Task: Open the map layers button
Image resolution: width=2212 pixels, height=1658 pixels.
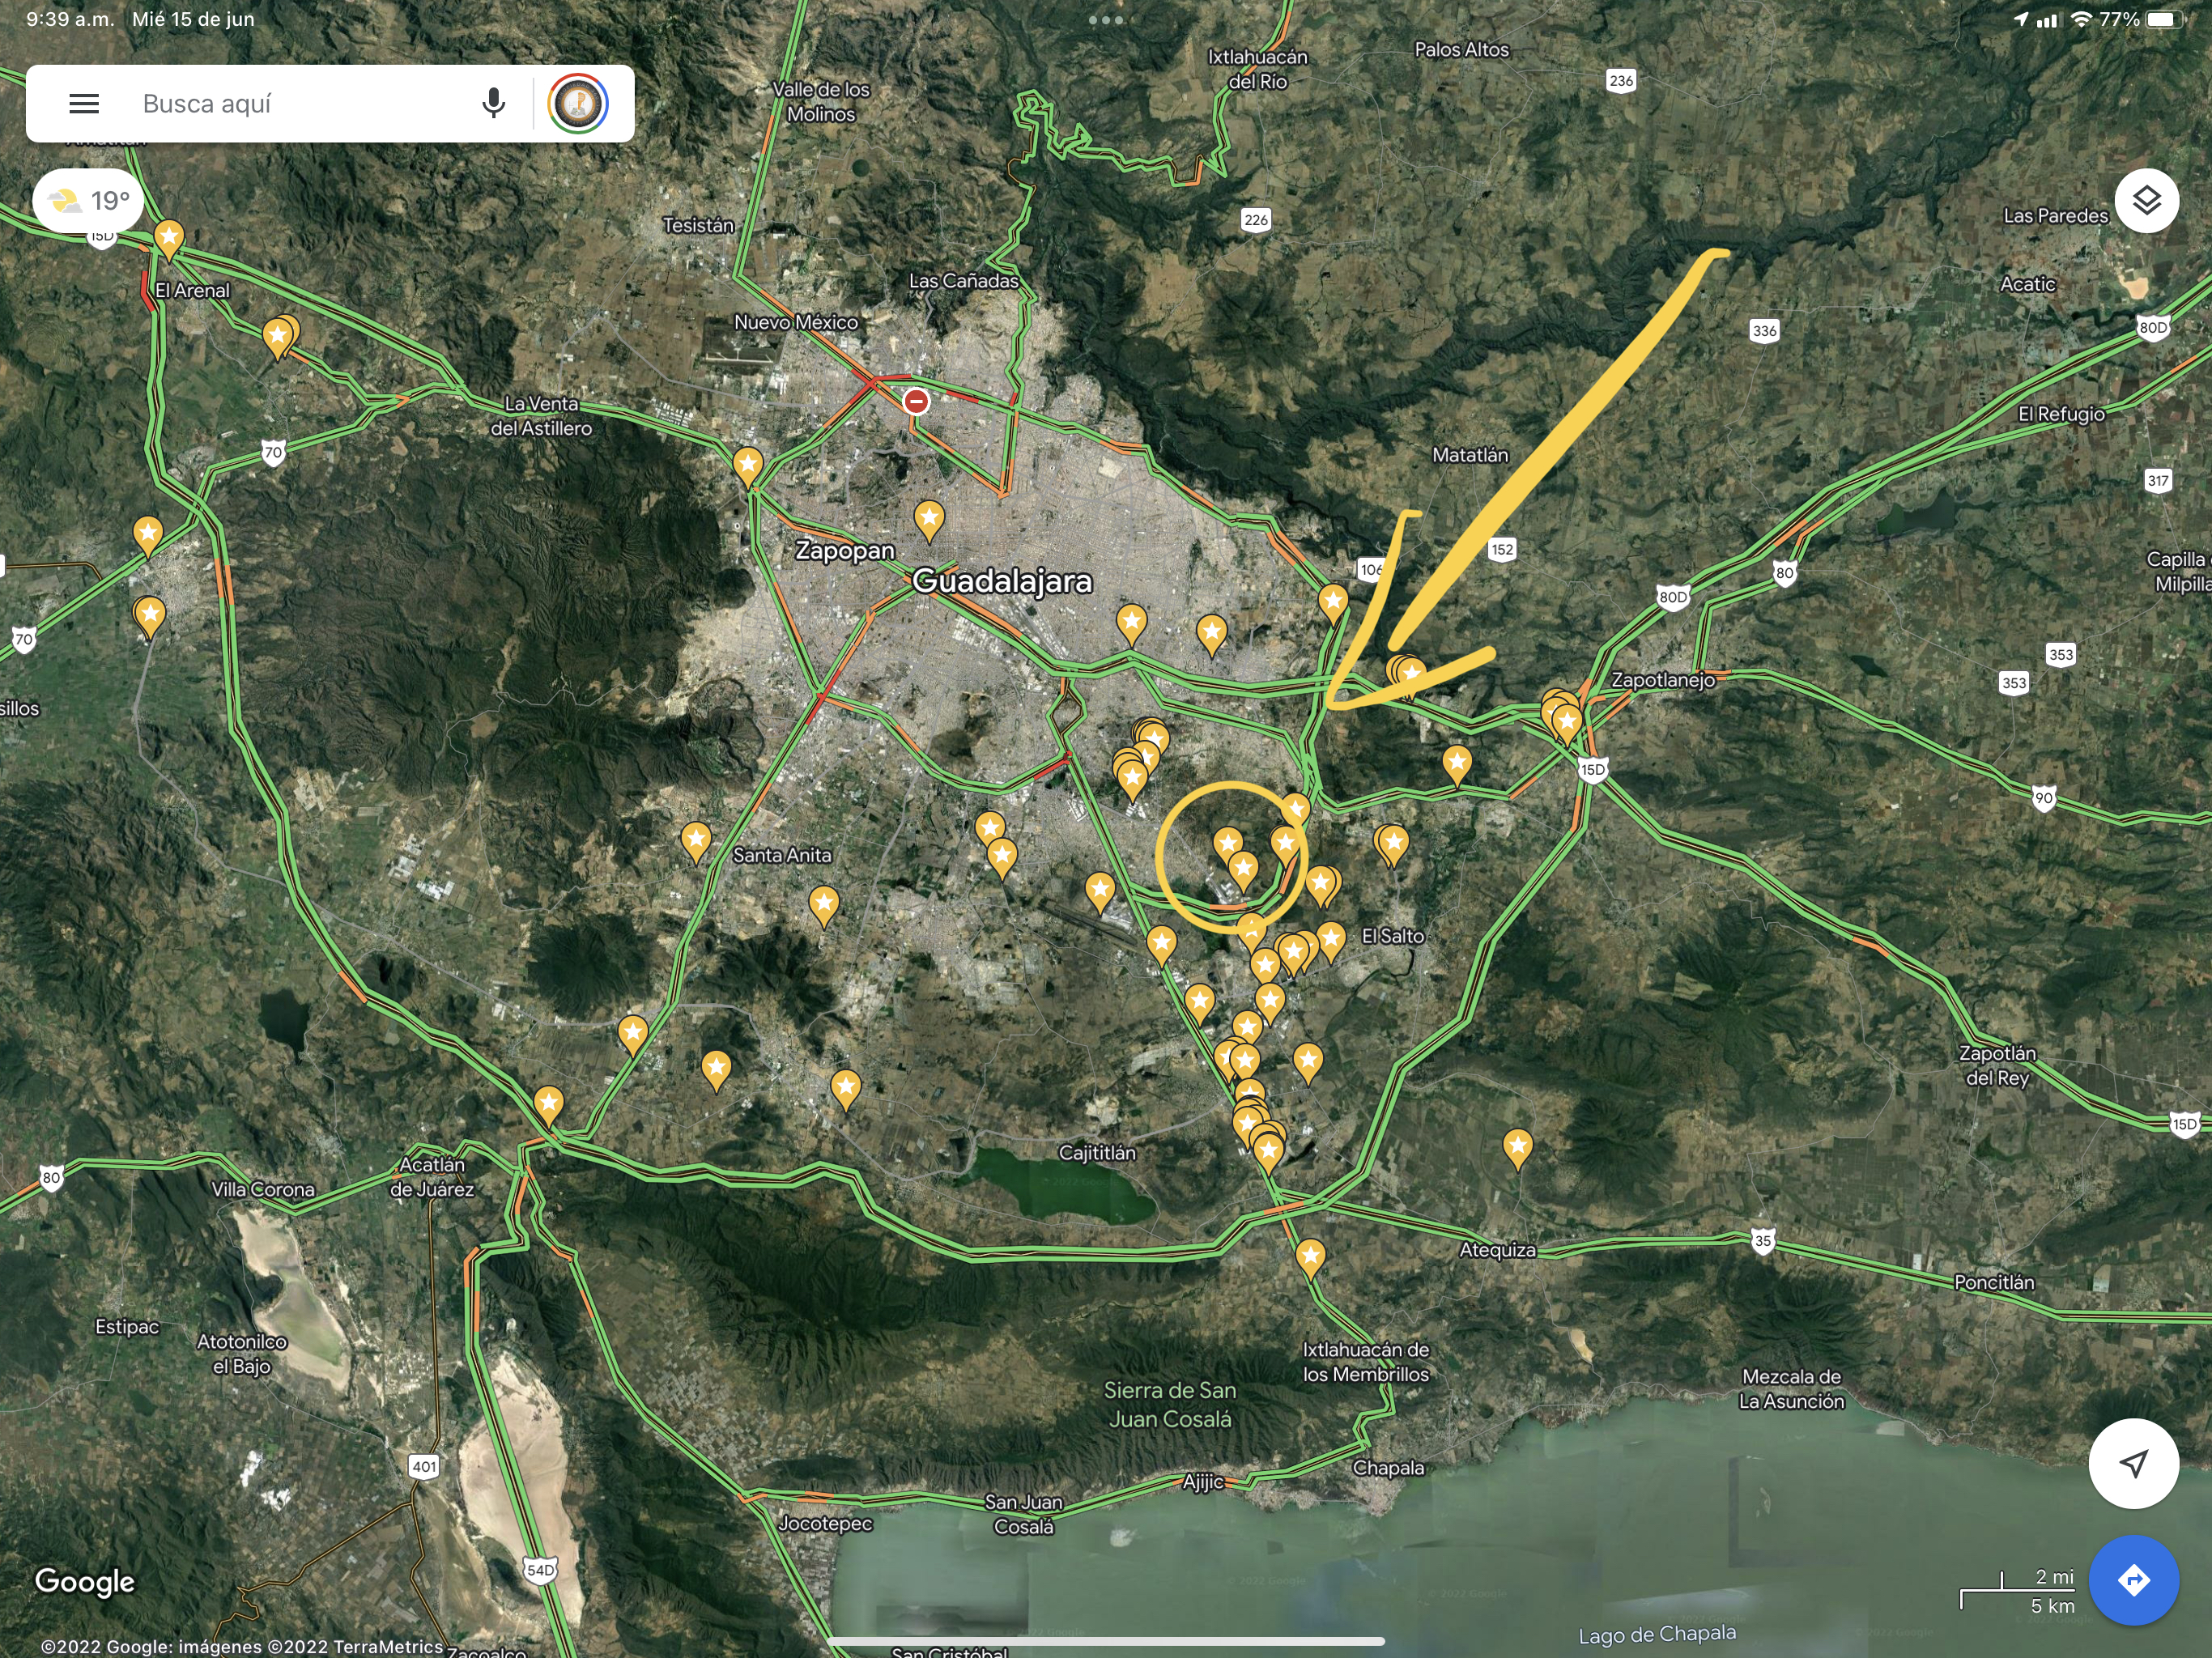Action: click(x=2146, y=201)
